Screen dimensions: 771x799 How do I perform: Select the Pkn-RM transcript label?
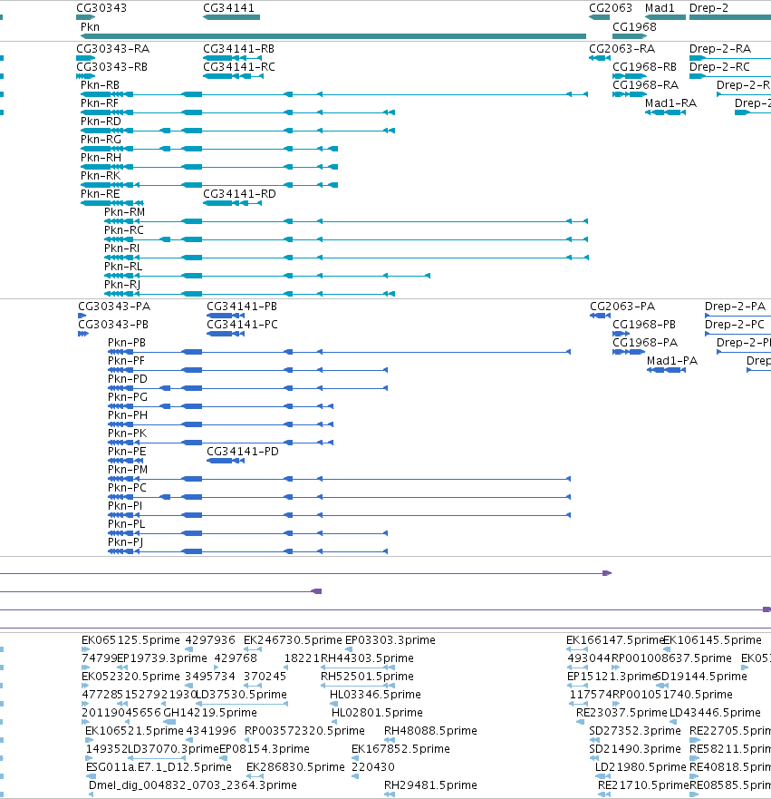[x=125, y=212]
